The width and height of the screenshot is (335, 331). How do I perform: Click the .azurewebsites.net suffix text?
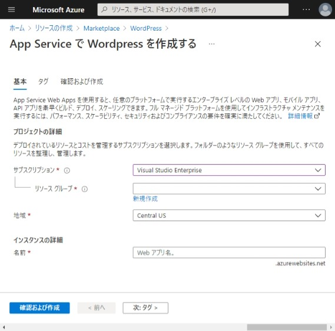[300, 263]
